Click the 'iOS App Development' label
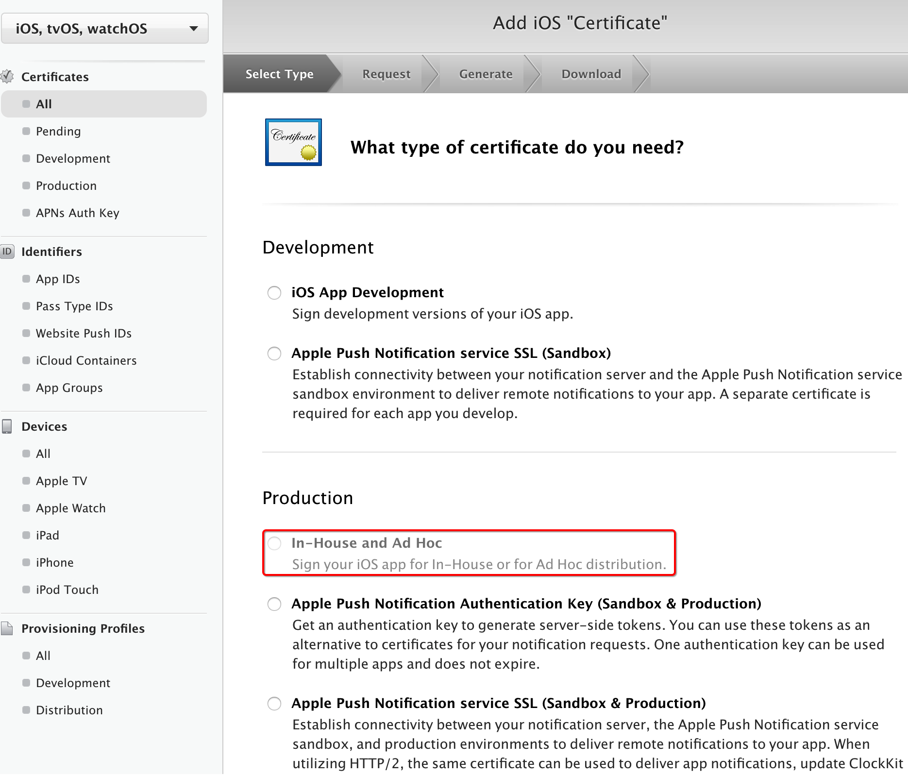The image size is (908, 775). [x=368, y=292]
